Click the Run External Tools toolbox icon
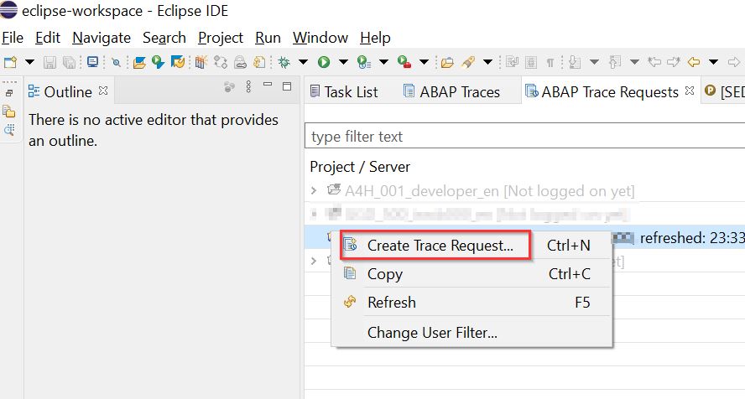The image size is (745, 399). 404,62
